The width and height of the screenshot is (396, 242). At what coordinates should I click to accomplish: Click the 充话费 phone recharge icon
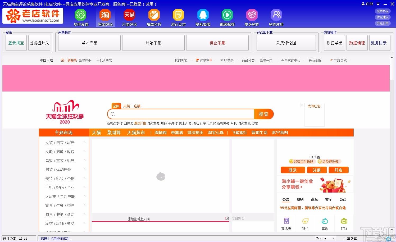click(x=286, y=221)
